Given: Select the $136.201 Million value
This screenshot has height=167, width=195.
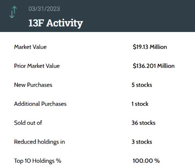Looking at the screenshot, I should click(x=154, y=66).
